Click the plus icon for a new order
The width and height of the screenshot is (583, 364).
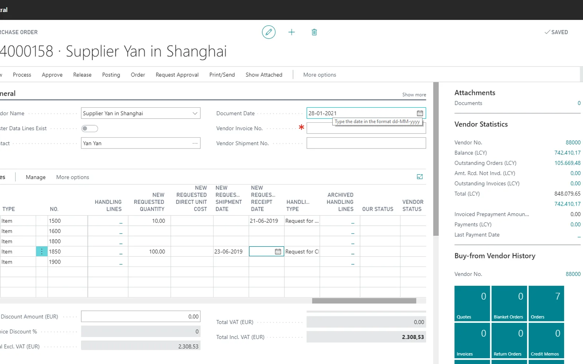tap(291, 32)
